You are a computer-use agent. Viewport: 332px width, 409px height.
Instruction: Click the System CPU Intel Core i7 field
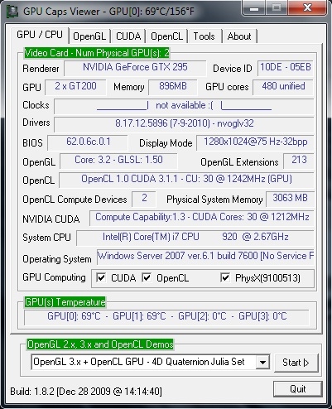point(195,238)
